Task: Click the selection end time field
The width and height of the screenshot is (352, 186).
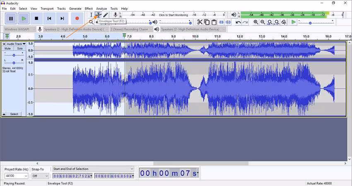Action: pyautogui.click(x=114, y=176)
